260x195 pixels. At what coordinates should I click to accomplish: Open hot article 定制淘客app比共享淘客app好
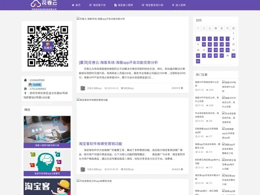point(207,130)
